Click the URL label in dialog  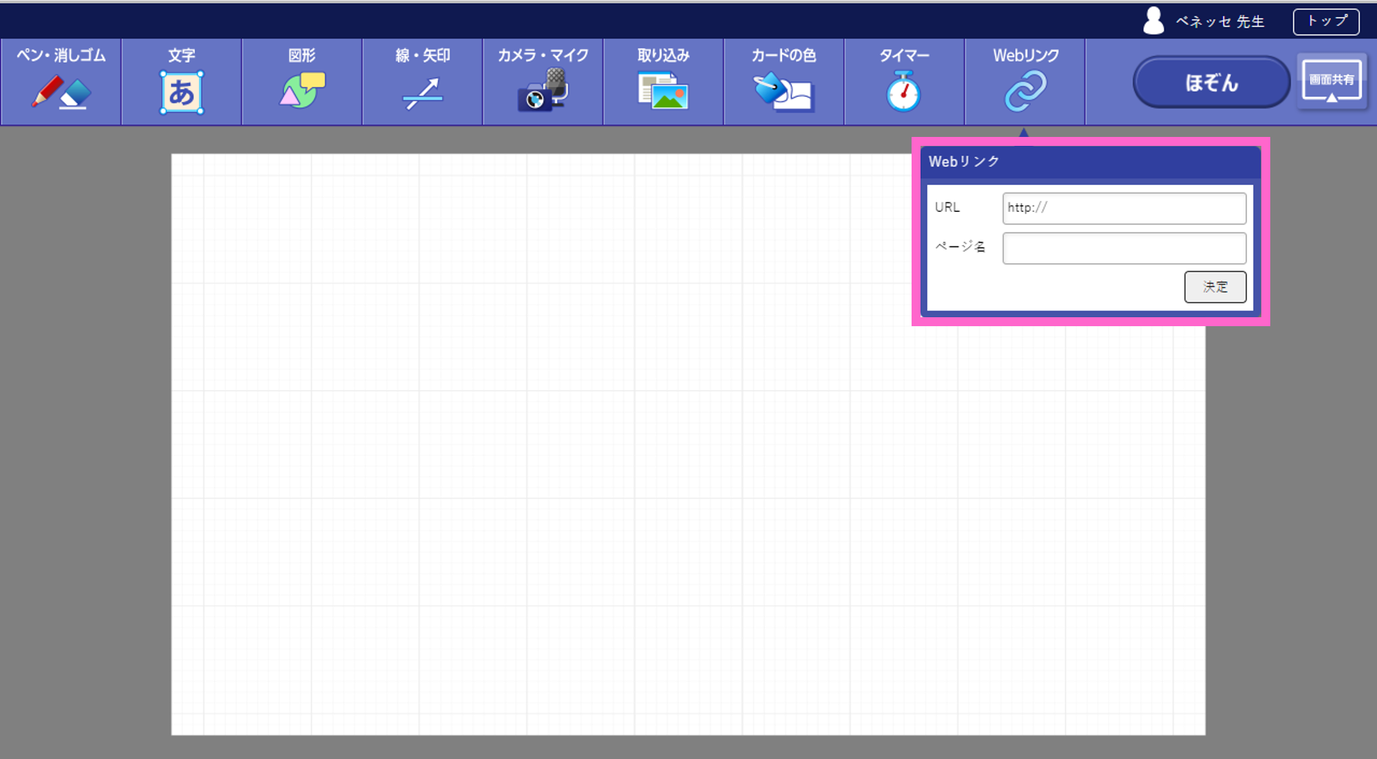tap(947, 207)
